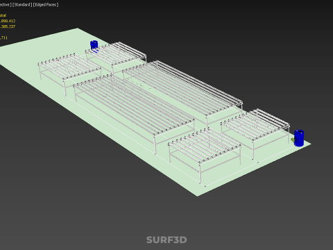Open the [Standard] viewport label menu
This screenshot has width=333, height=250.
pos(22,5)
